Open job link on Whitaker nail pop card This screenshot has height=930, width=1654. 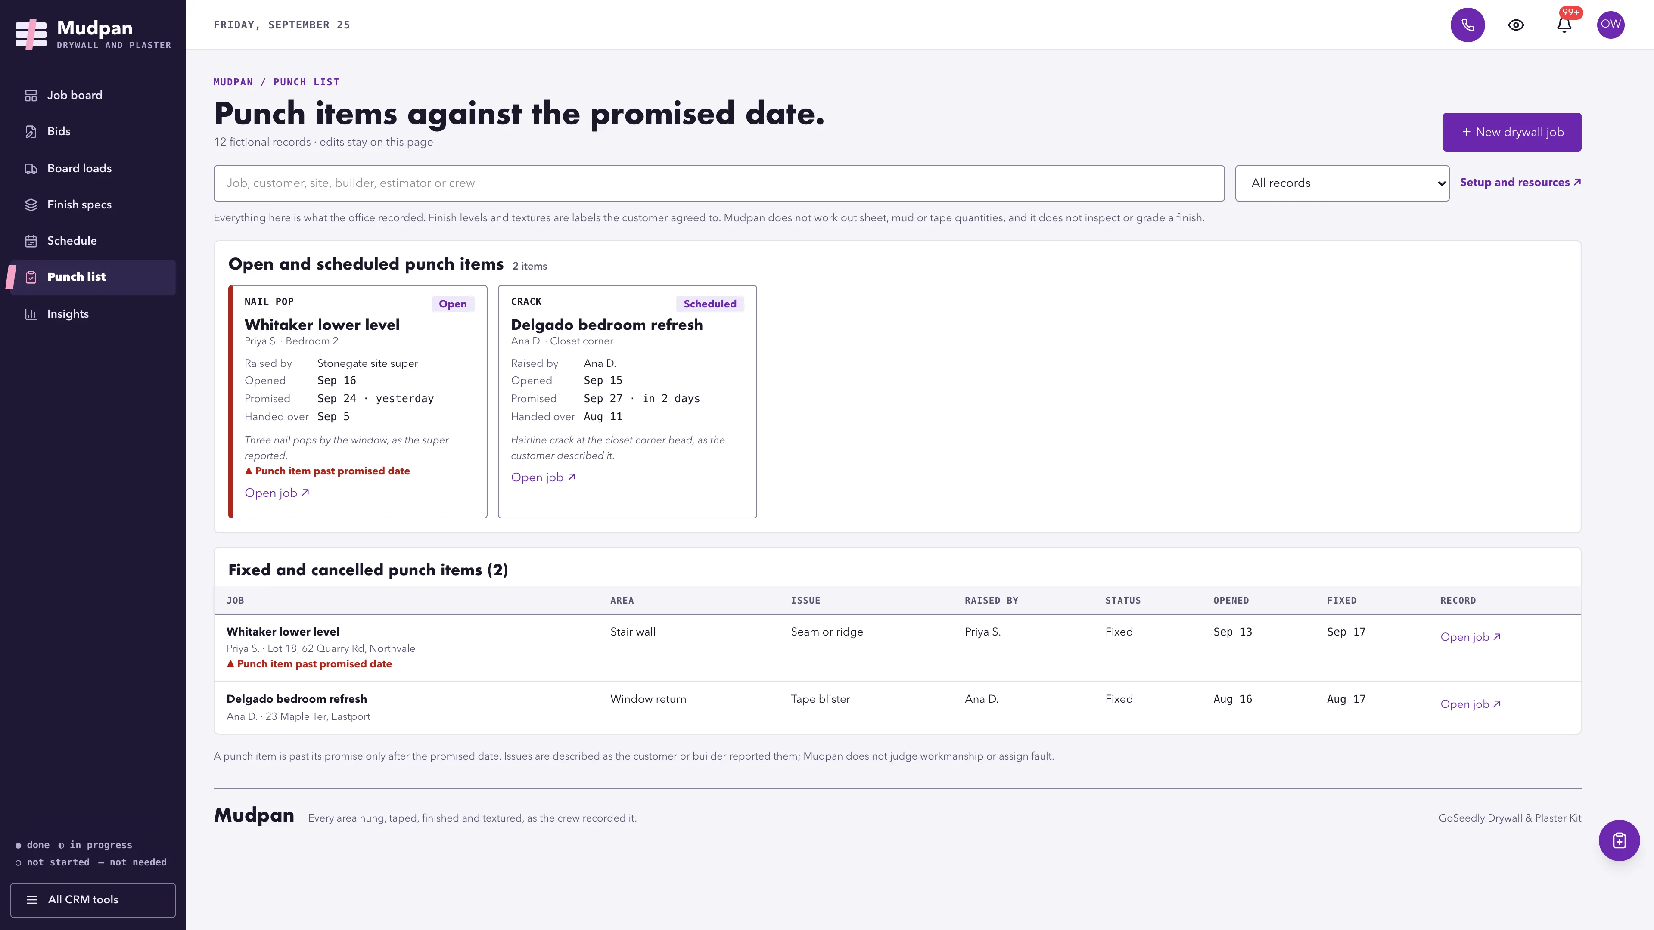(x=277, y=493)
